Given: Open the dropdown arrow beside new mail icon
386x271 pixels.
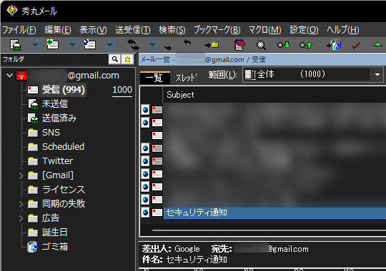Looking at the screenshot, I should point(36,45).
